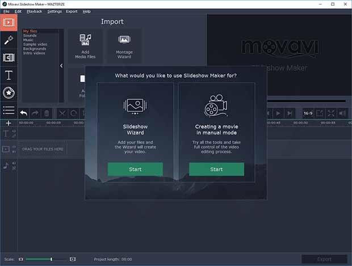The image size is (352, 266).
Task: Toggle video track visibility icon
Action: [14, 147]
